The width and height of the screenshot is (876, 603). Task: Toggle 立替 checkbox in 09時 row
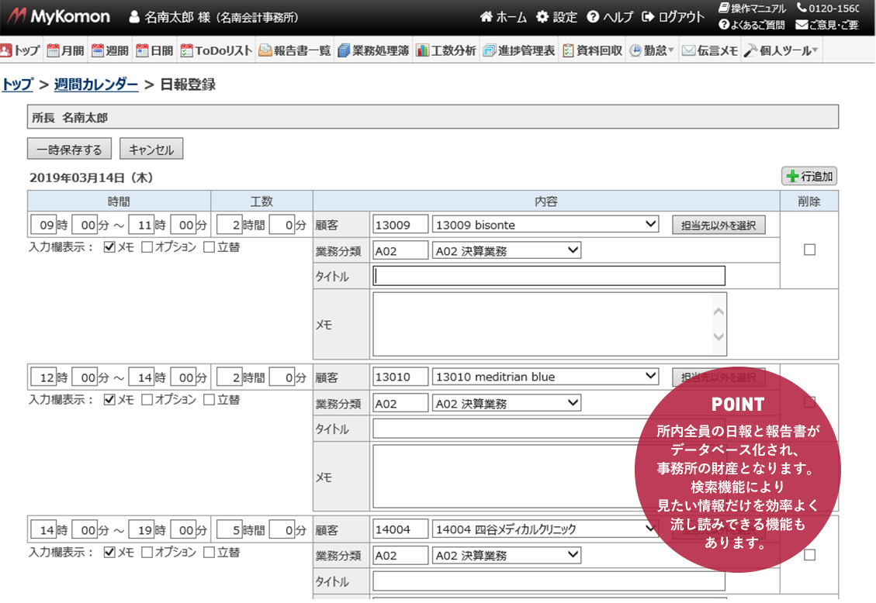[209, 247]
